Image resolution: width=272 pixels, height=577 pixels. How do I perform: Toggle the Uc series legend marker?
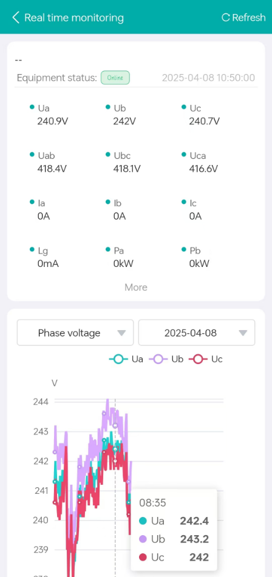198,359
